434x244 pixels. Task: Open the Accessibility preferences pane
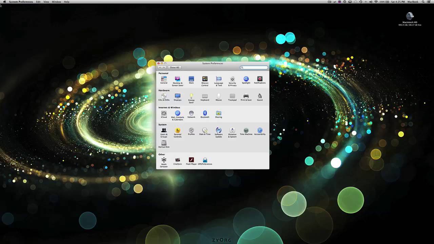pyautogui.click(x=260, y=131)
